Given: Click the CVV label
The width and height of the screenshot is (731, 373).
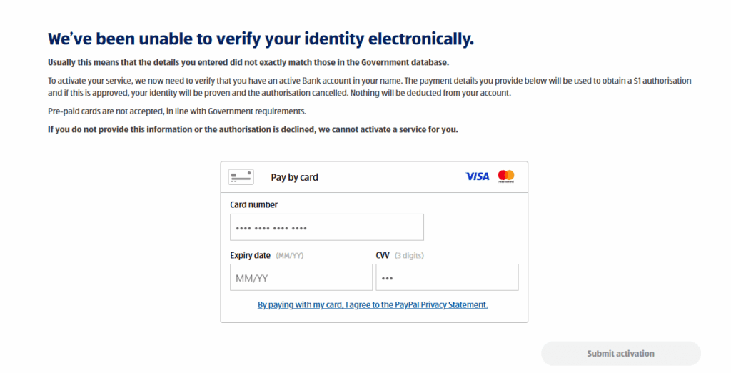Looking at the screenshot, I should coord(383,255).
